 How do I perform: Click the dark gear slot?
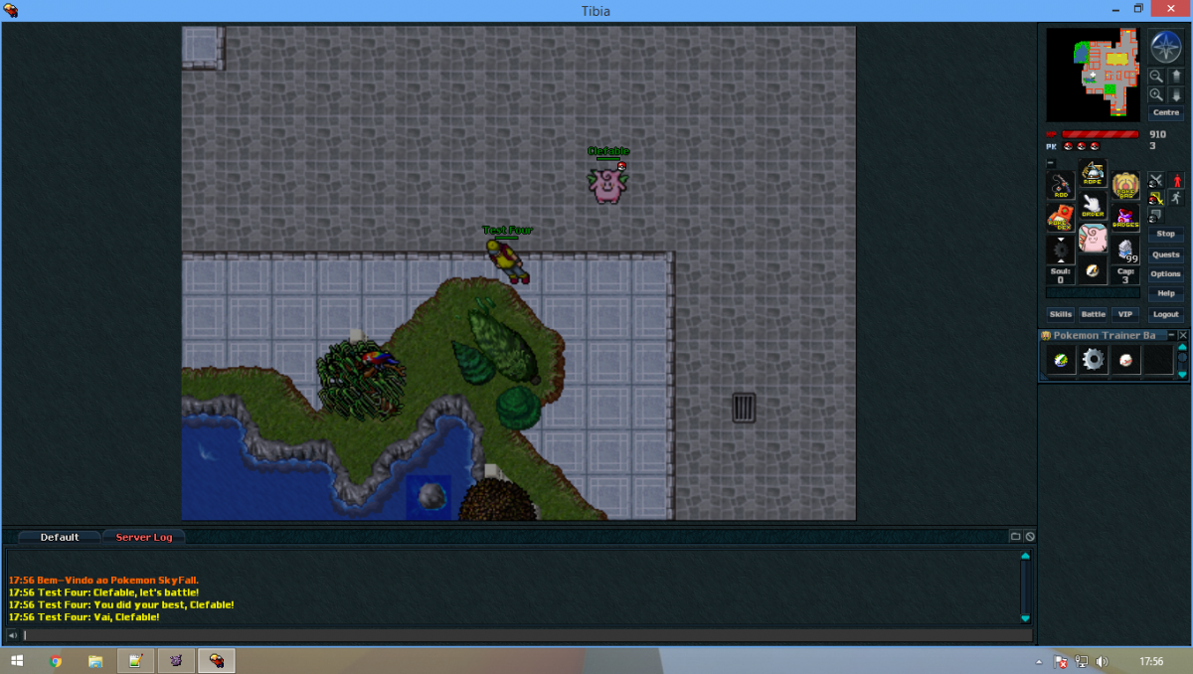[1060, 251]
